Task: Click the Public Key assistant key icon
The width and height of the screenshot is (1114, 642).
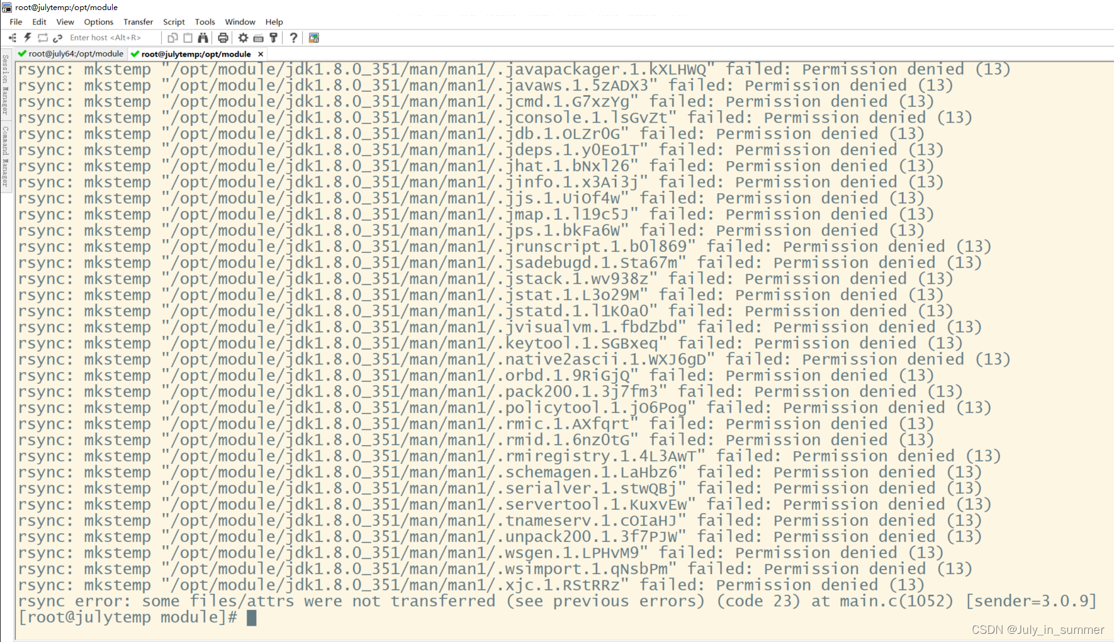Action: click(273, 38)
